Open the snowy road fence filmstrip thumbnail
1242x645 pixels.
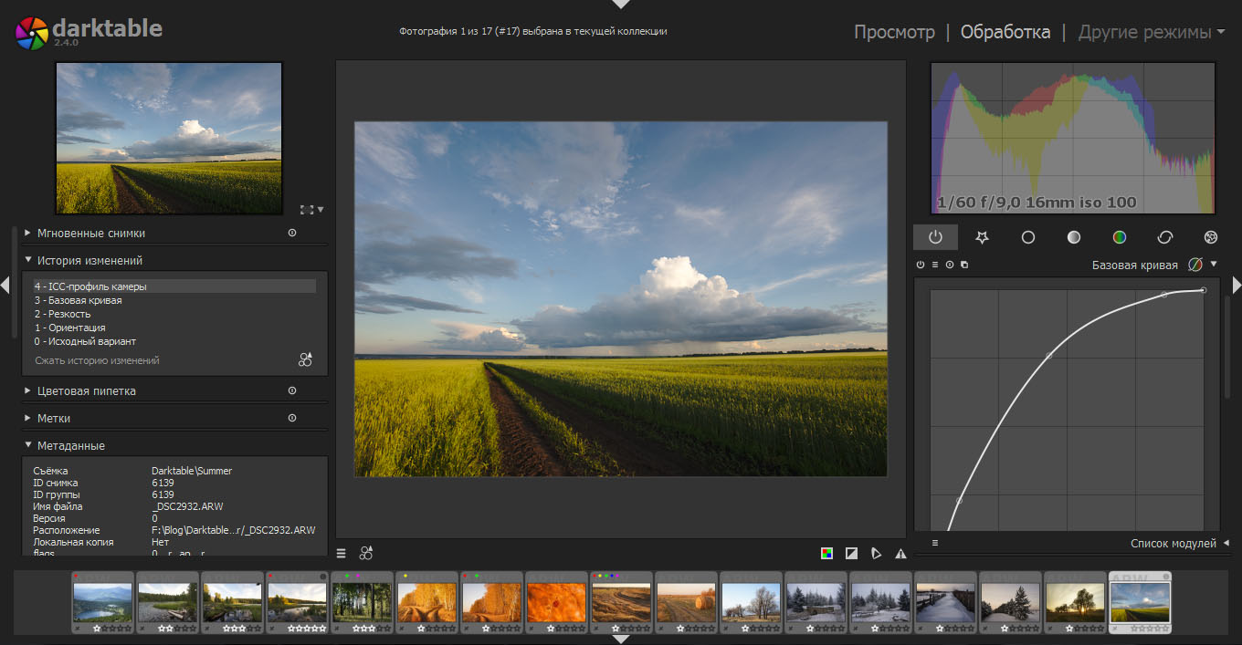[x=946, y=602]
